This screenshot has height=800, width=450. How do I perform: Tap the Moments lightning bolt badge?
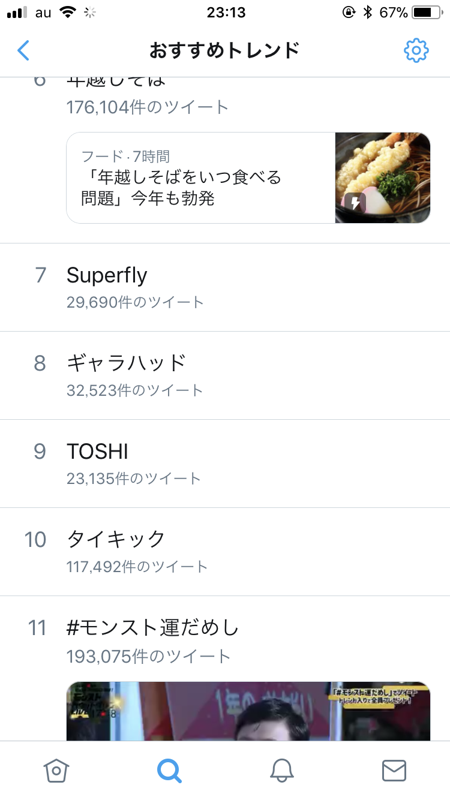click(355, 203)
